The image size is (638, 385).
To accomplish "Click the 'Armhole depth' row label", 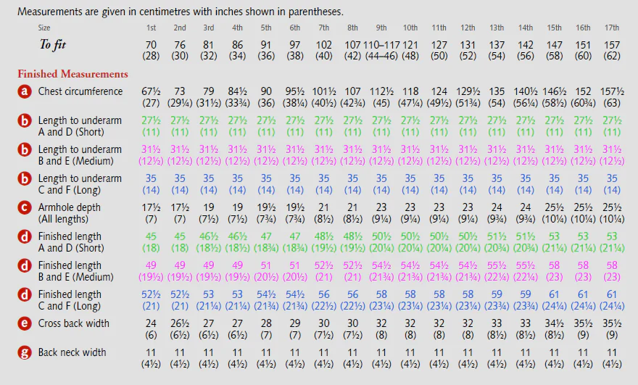I will point(70,207).
